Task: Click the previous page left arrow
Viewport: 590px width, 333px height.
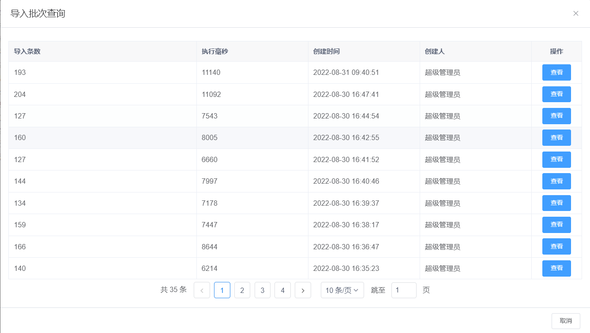Action: point(202,290)
